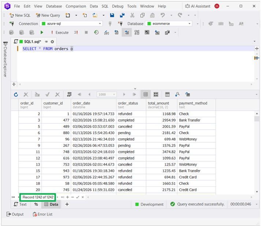
Task: Add a new view tab with plus
Action: coord(67,204)
